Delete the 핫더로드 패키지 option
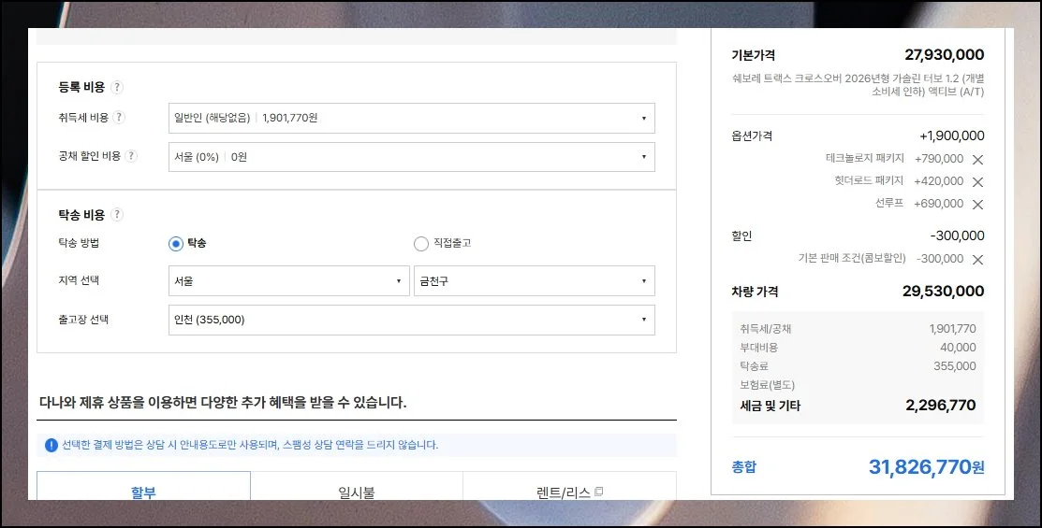 pos(977,182)
